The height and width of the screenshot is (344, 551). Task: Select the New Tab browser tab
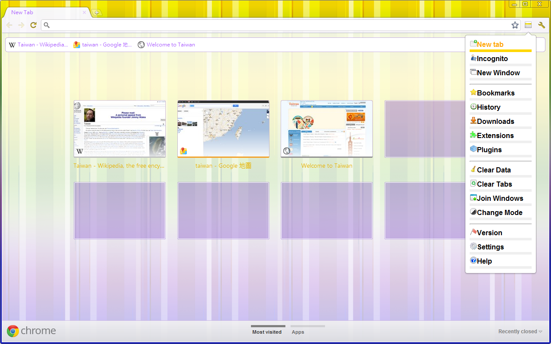click(46, 12)
